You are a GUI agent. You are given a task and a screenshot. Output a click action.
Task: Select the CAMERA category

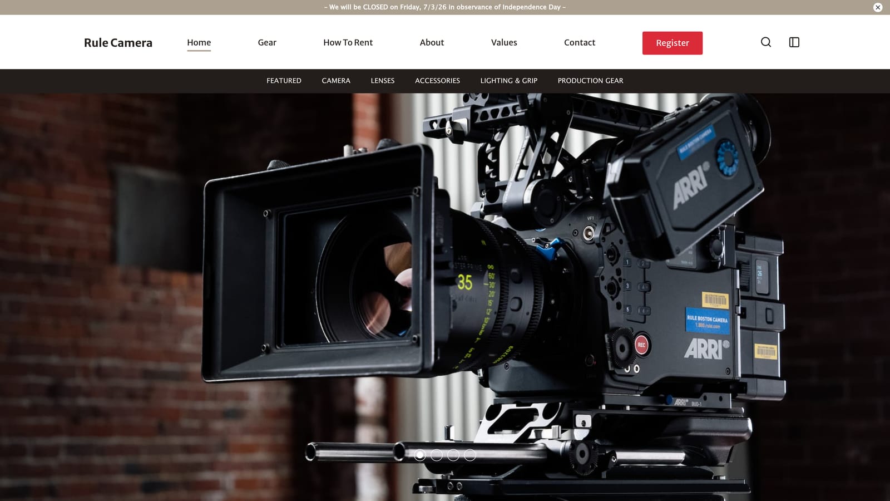click(336, 81)
